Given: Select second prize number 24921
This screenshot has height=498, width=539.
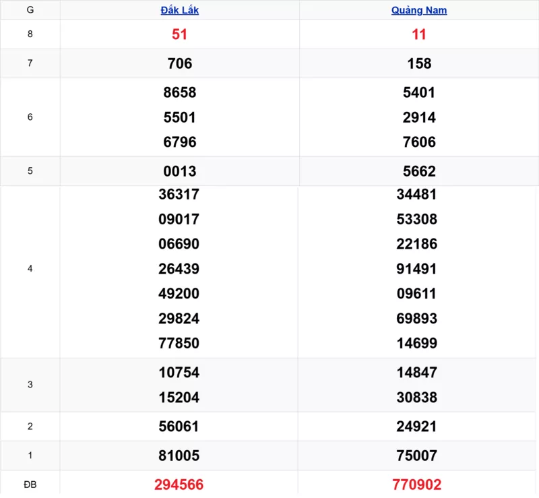Looking at the screenshot, I should point(417,427).
